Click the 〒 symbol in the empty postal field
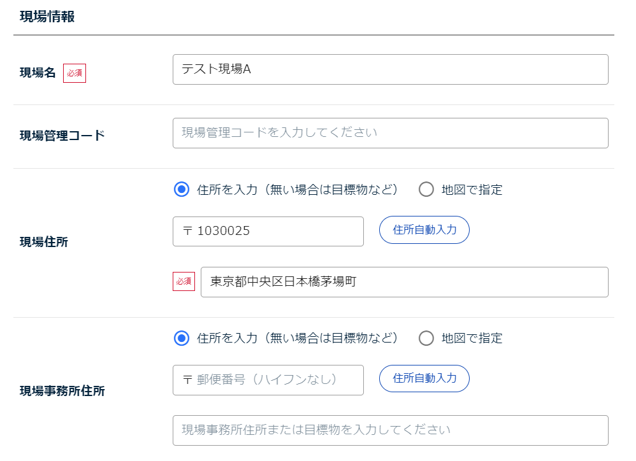The image size is (636, 461). tap(187, 379)
